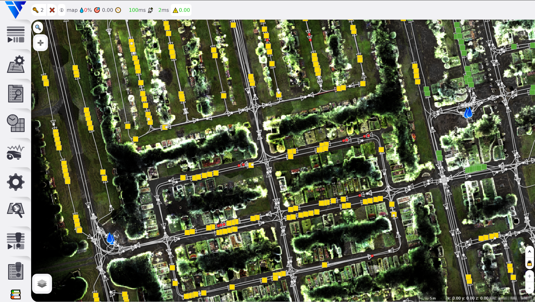Screen dimensions: 535x302
Task: Click the red X disconnect button
Action: (x=52, y=10)
